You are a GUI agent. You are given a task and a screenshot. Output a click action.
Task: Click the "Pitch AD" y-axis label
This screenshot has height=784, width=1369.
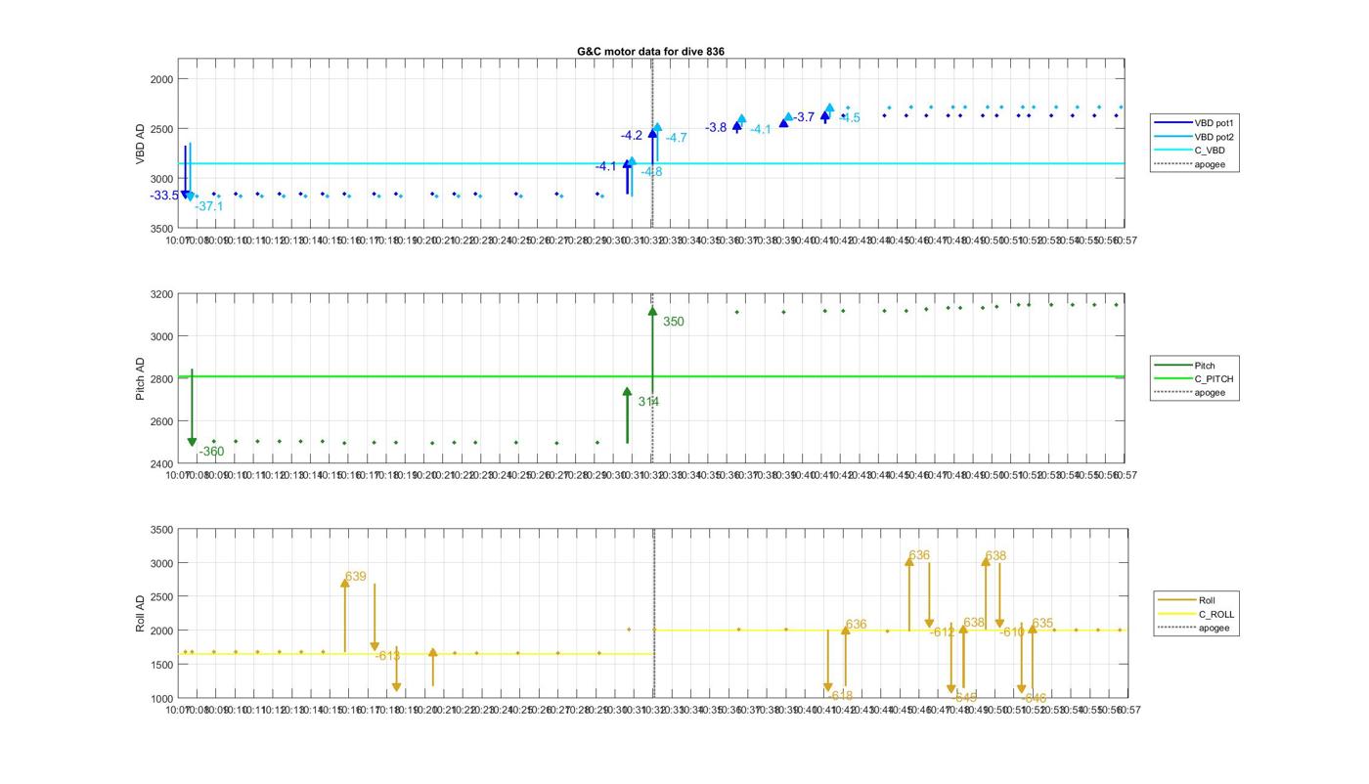141,378
